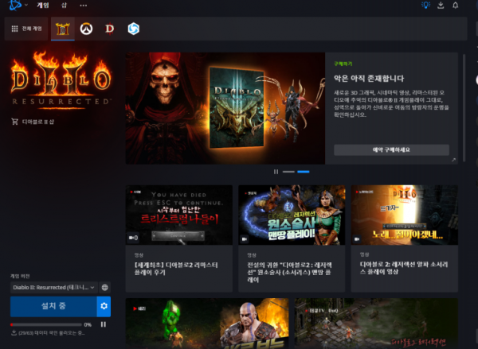Open the three-dot more menu

[83, 6]
